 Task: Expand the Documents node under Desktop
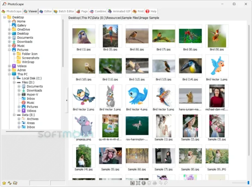[x=9, y=37]
